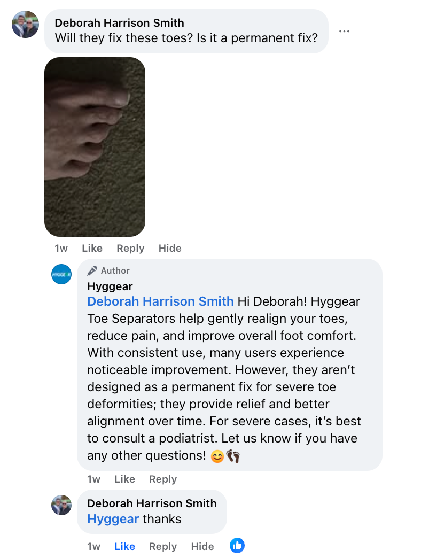The image size is (421, 558).
Task: Reply to the Hyggear author comment
Action: (163, 479)
